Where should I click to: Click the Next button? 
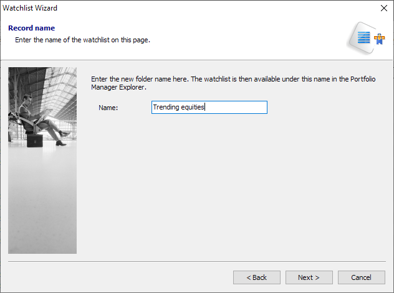pos(309,277)
